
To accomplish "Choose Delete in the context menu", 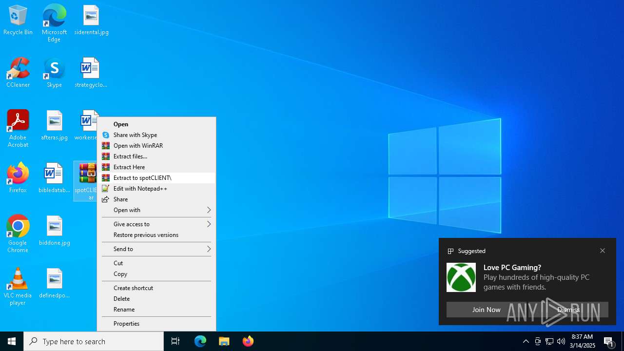I will pyautogui.click(x=156, y=299).
